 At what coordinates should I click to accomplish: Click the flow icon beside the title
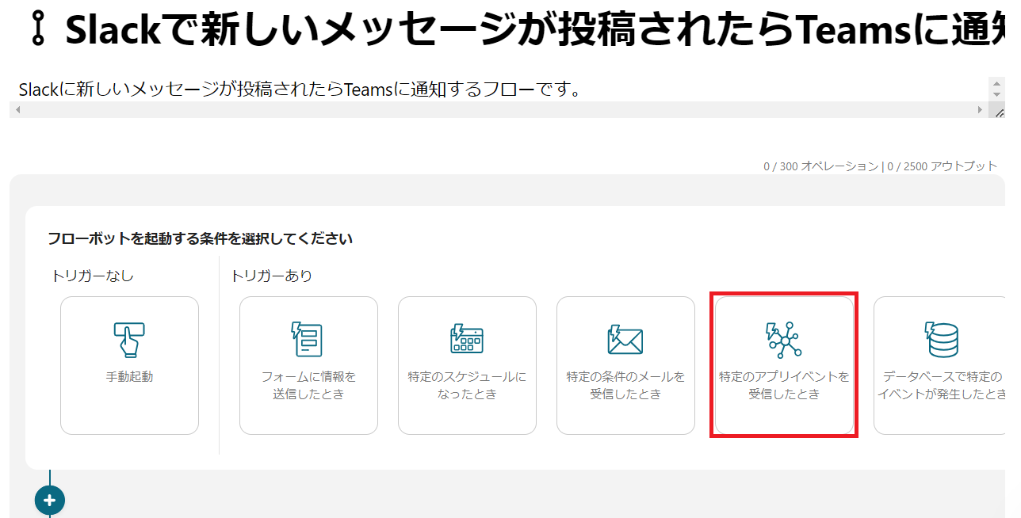38,30
